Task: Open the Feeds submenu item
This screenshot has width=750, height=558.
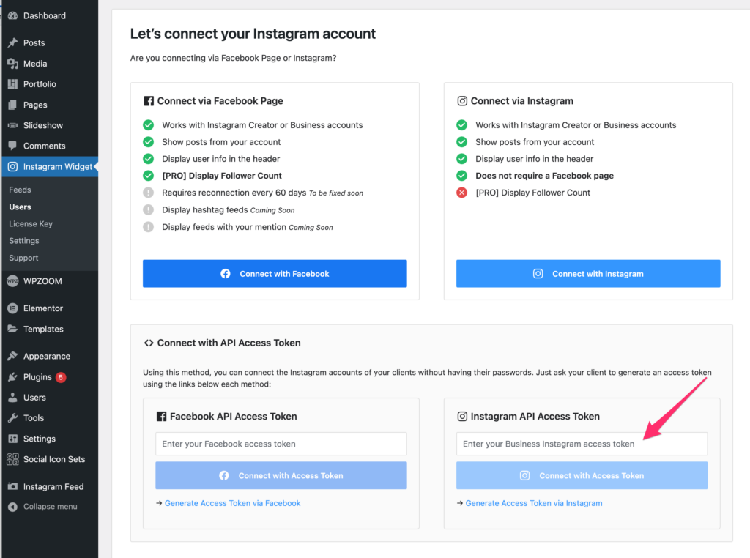Action: (20, 190)
